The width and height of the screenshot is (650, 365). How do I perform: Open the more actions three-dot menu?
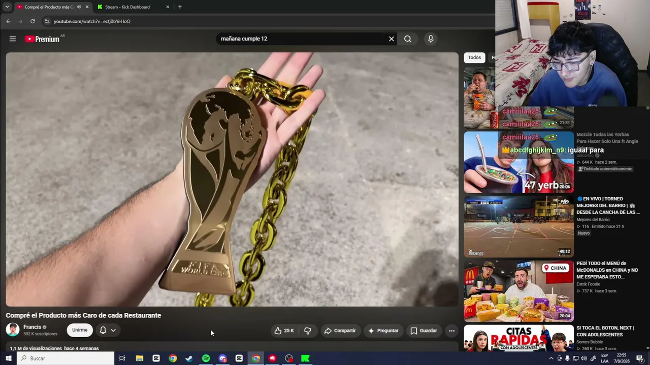coord(451,331)
